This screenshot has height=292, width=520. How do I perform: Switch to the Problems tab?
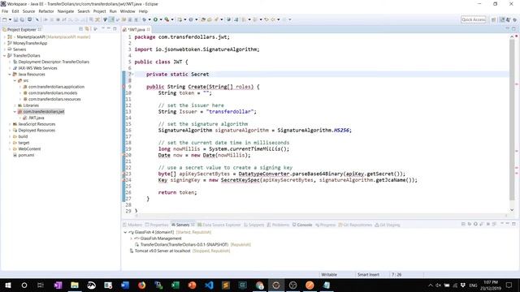pyautogui.click(x=278, y=225)
